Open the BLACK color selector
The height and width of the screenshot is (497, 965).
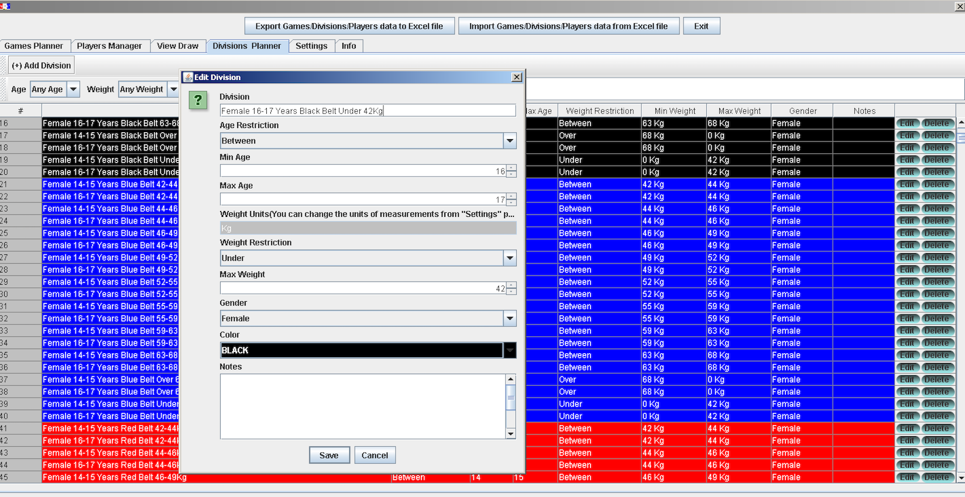click(510, 350)
